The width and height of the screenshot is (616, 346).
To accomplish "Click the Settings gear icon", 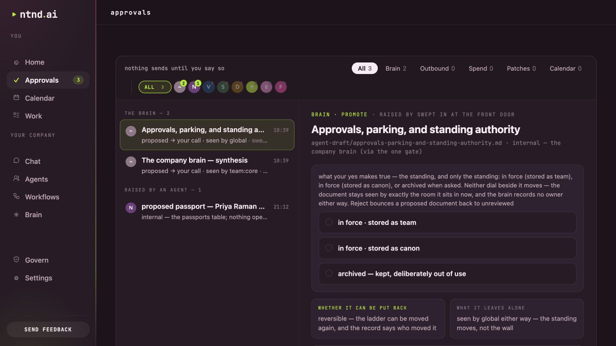I will coord(16,278).
